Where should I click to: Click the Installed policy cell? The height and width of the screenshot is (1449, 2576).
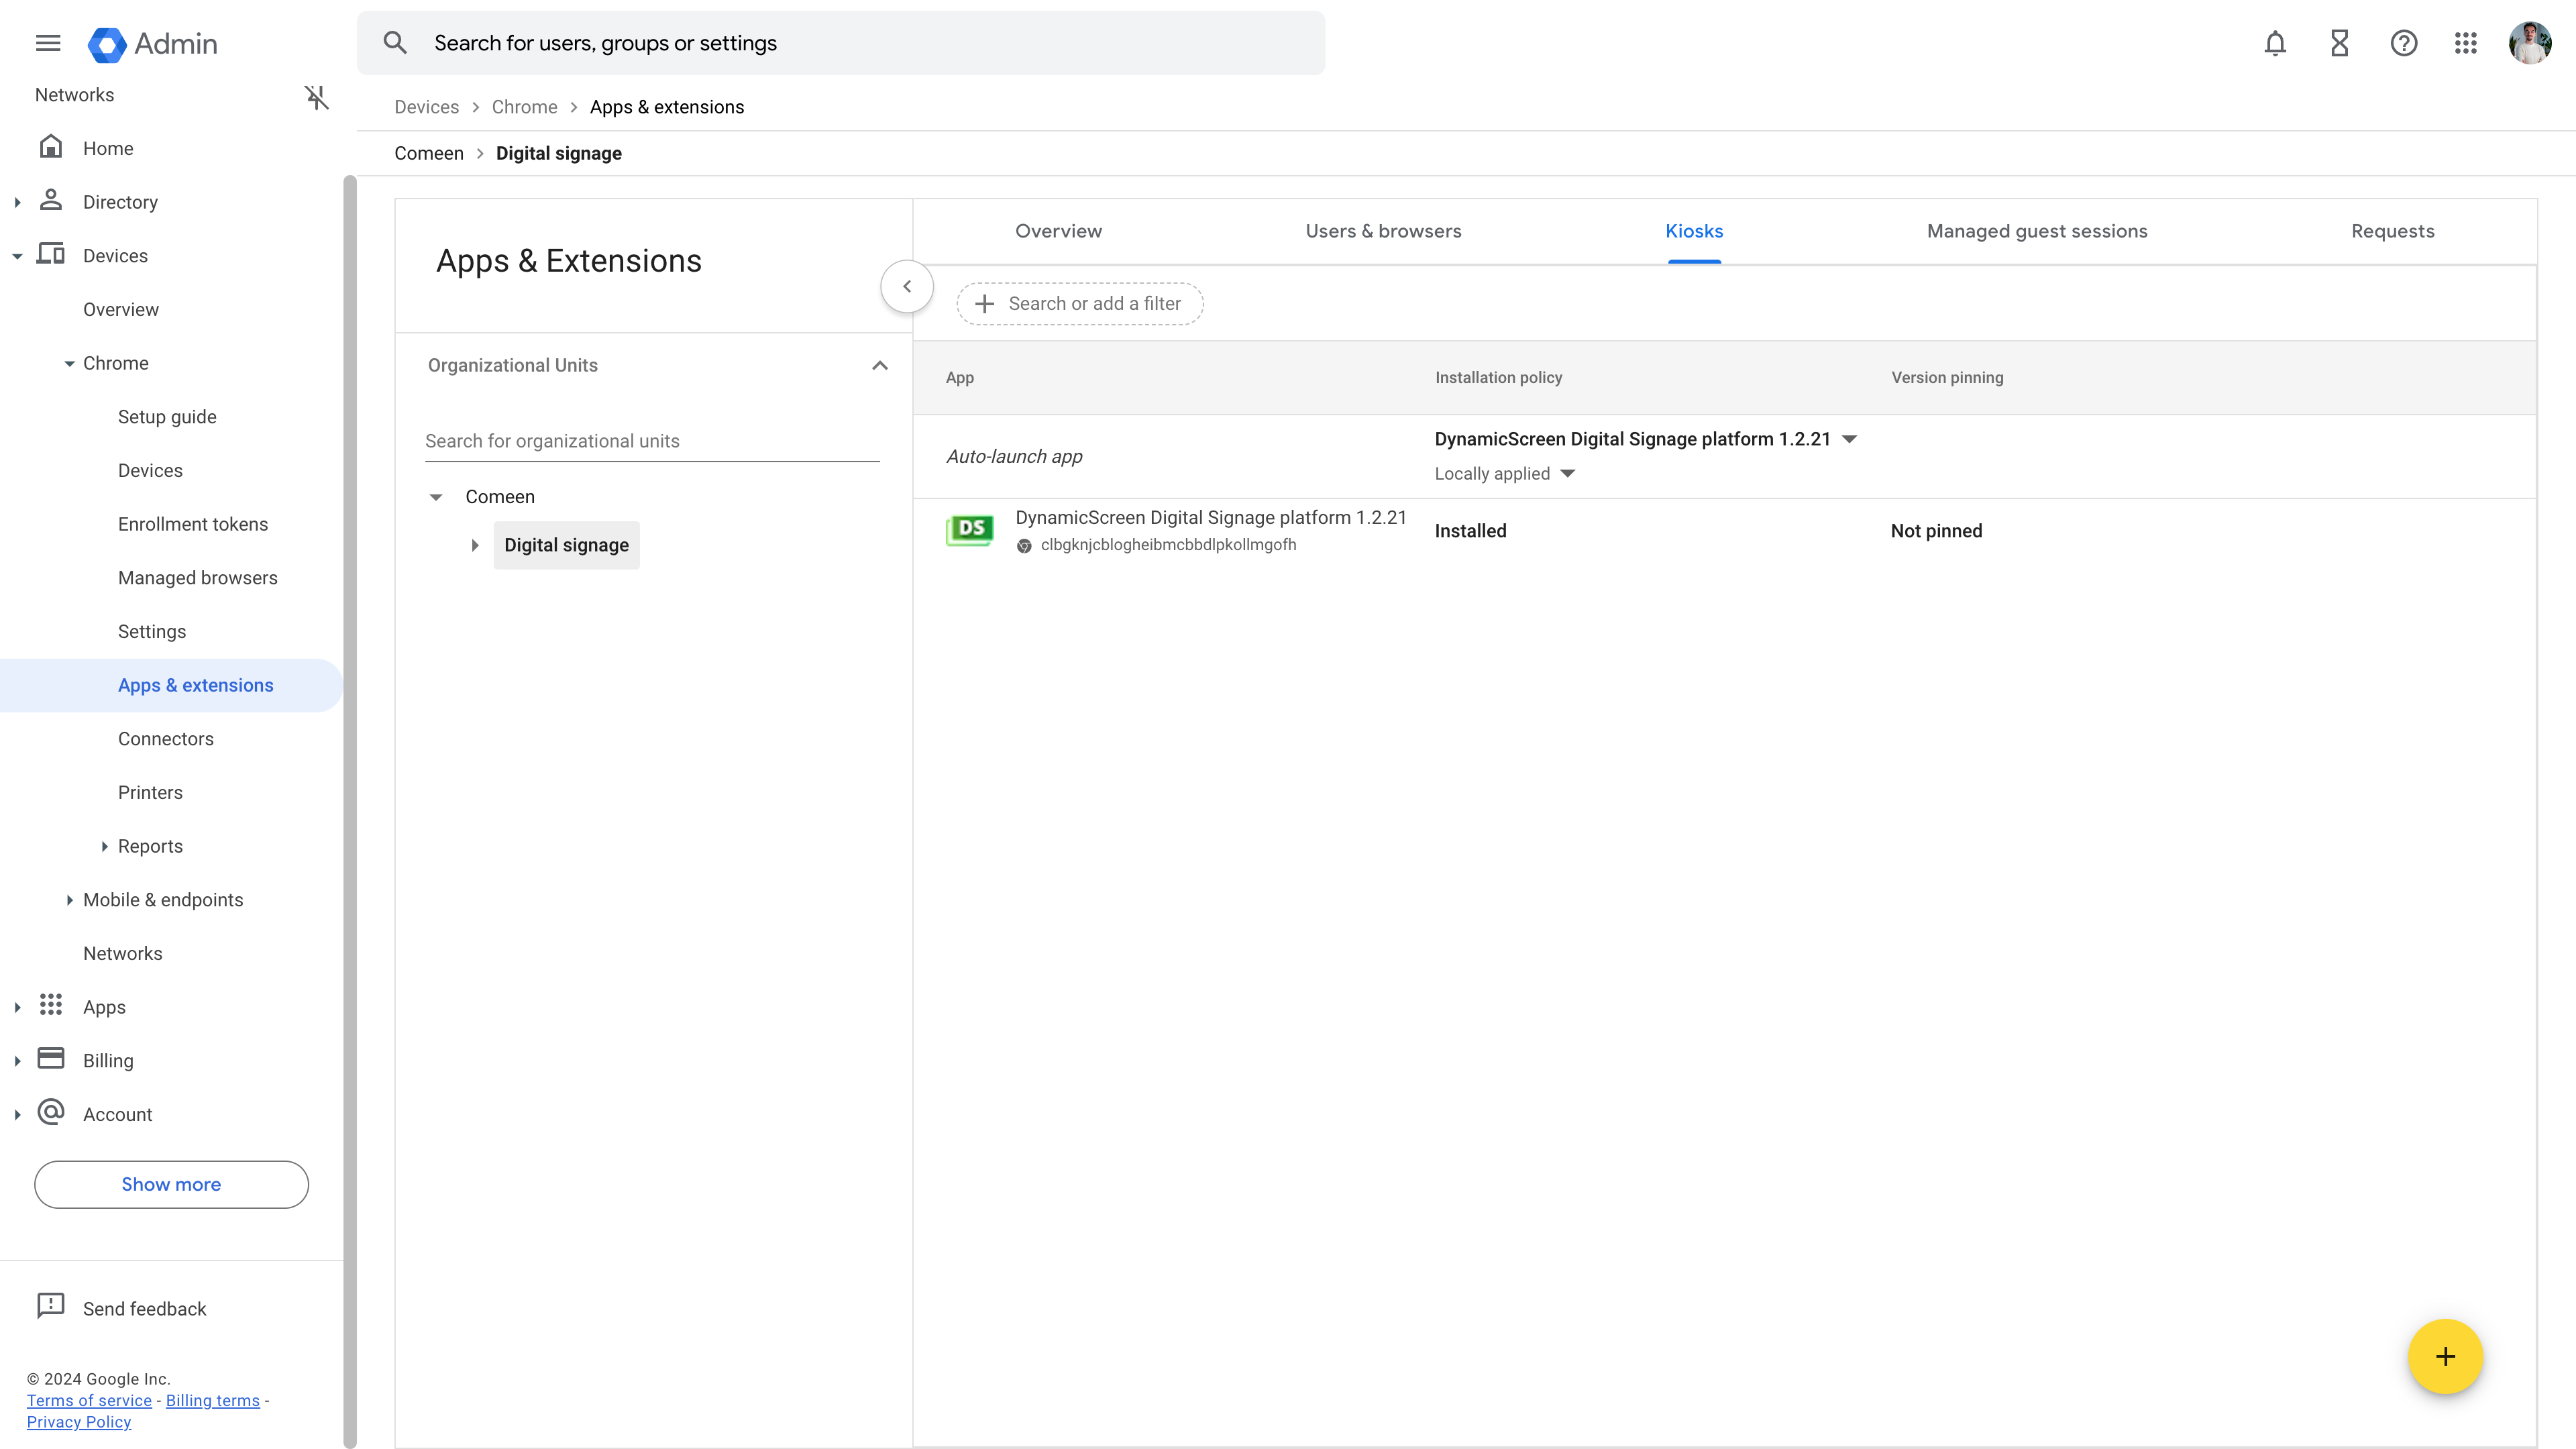click(x=1470, y=531)
